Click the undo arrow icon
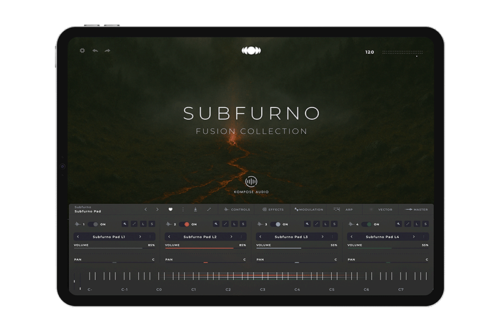This screenshot has width=500, height=331. click(95, 51)
